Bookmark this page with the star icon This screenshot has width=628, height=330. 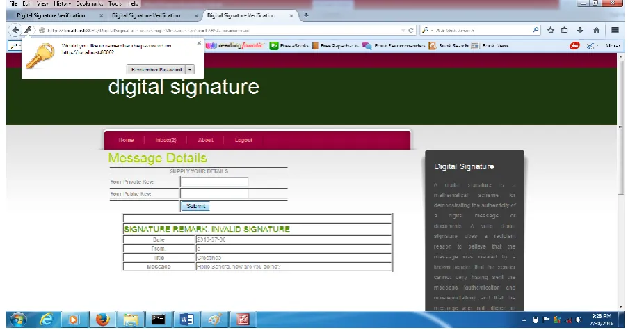point(551,30)
